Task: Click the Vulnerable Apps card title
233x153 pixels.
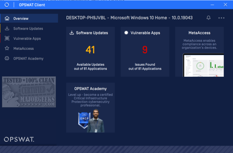Action: click(x=145, y=33)
